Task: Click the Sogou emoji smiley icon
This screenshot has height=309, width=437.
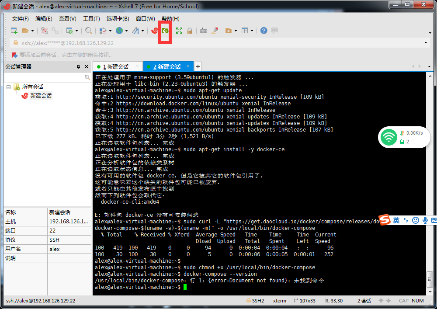Action: [x=415, y=220]
